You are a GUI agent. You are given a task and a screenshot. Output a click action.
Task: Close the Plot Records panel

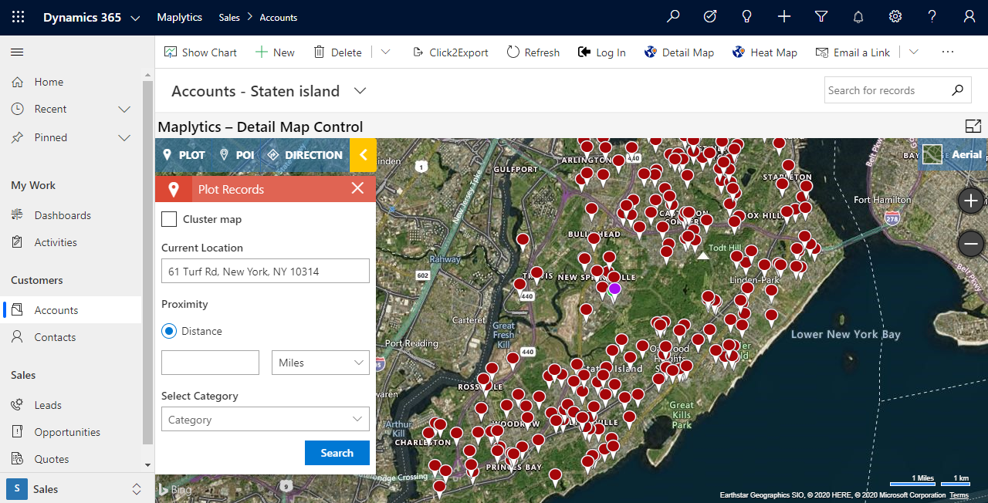[x=357, y=188]
